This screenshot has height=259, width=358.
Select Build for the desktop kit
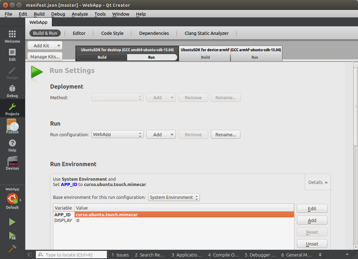[x=102, y=57]
